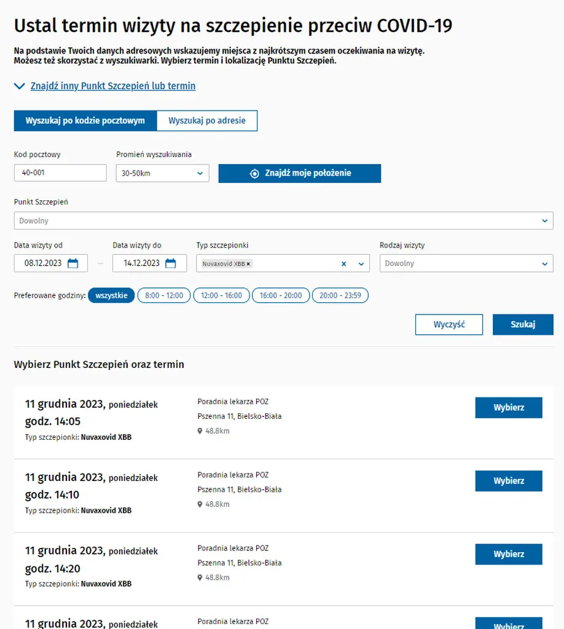The height and width of the screenshot is (629, 564).
Task: Expand Punkt Szczepień dropdown
Action: click(x=284, y=221)
